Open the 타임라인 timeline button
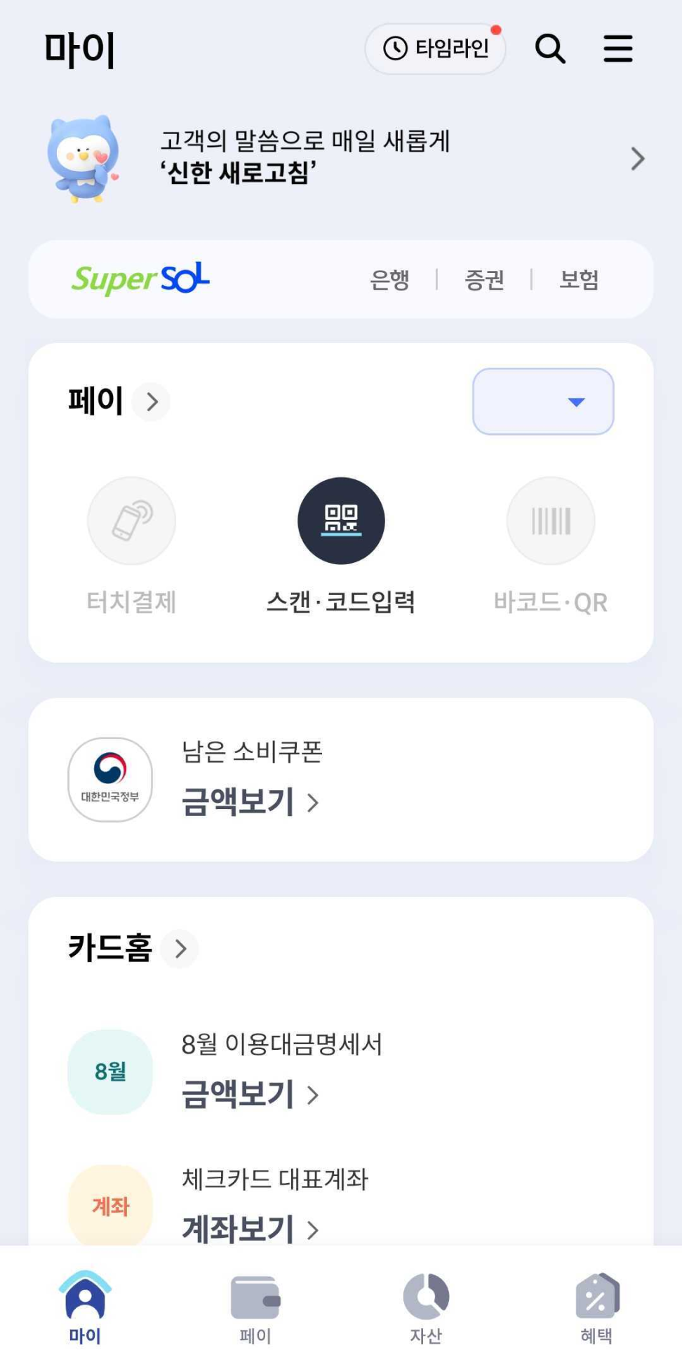Screen dimensions: 682x1360 [x=435, y=48]
